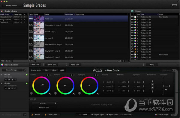Screen dimensions: 180x118
Task: Toggle IS-mini device active indicator
Action: 27,83
